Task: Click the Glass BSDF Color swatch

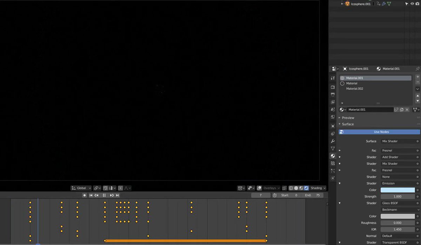Action: pyautogui.click(x=397, y=216)
